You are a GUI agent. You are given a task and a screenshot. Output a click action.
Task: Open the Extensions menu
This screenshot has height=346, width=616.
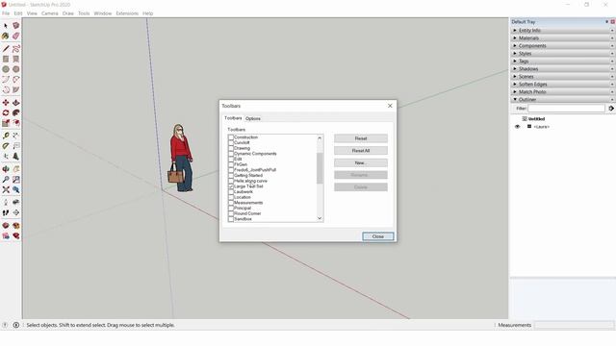[x=127, y=13]
